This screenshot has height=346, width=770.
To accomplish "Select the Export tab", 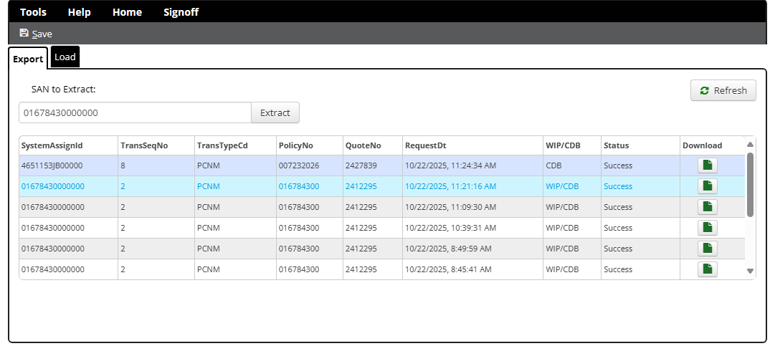I will click(x=28, y=59).
